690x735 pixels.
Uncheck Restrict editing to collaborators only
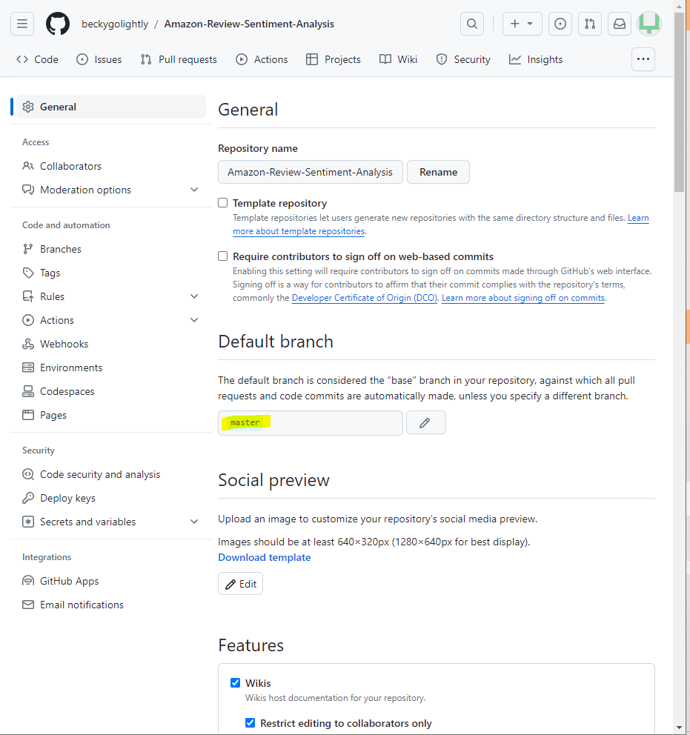click(251, 723)
